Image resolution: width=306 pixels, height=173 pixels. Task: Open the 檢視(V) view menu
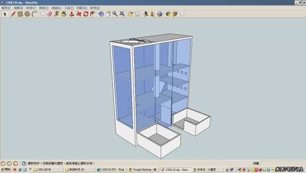tap(31, 8)
